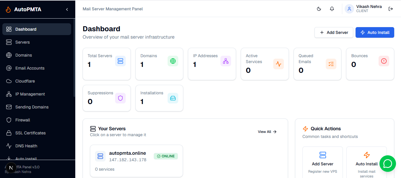This screenshot has height=178, width=401.
Task: Click the Quick Actions lightning icon
Action: click(305, 129)
